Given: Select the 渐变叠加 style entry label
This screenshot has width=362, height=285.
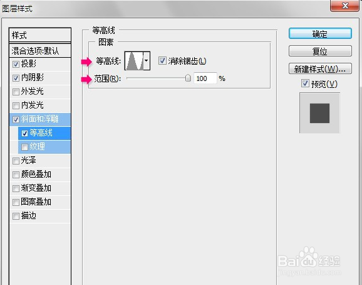Looking at the screenshot, I should point(36,188).
